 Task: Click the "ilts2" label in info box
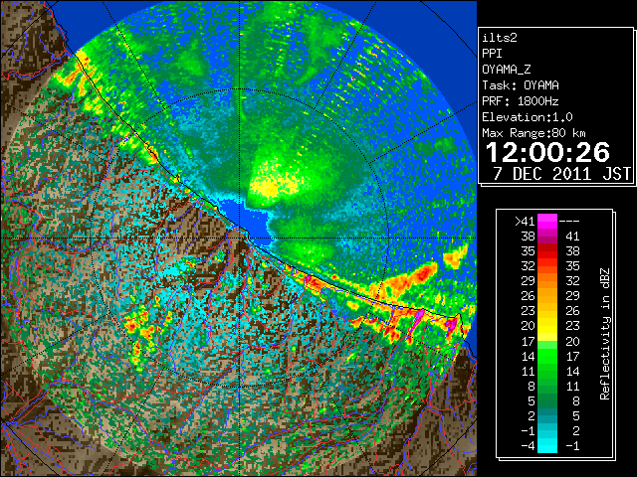[500, 38]
